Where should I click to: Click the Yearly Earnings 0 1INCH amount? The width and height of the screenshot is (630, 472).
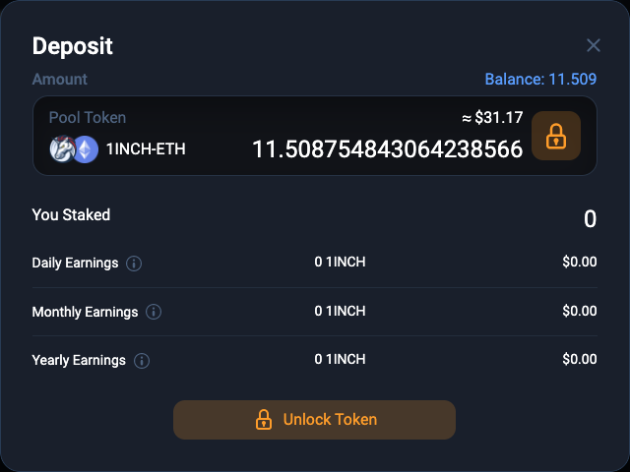tap(340, 359)
